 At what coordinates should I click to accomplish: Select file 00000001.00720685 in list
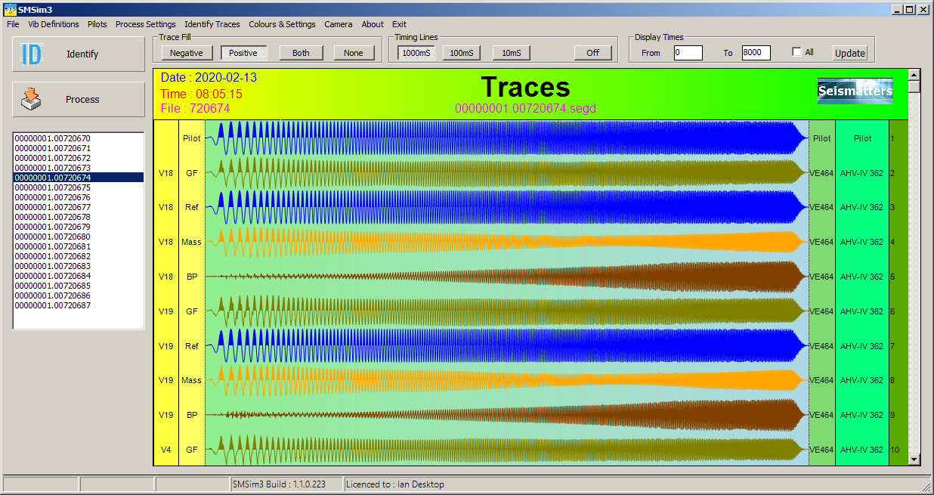coord(79,286)
